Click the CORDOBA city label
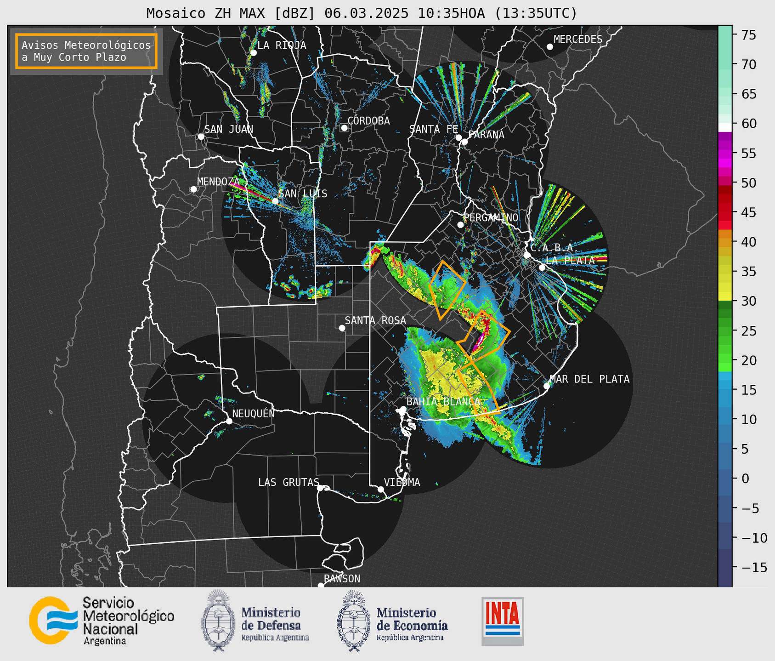Image resolution: width=775 pixels, height=661 pixels. 368,120
